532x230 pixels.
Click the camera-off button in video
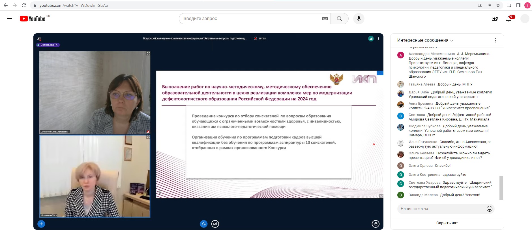(x=215, y=224)
